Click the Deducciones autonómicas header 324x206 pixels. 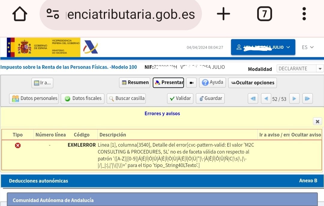[x=38, y=181]
